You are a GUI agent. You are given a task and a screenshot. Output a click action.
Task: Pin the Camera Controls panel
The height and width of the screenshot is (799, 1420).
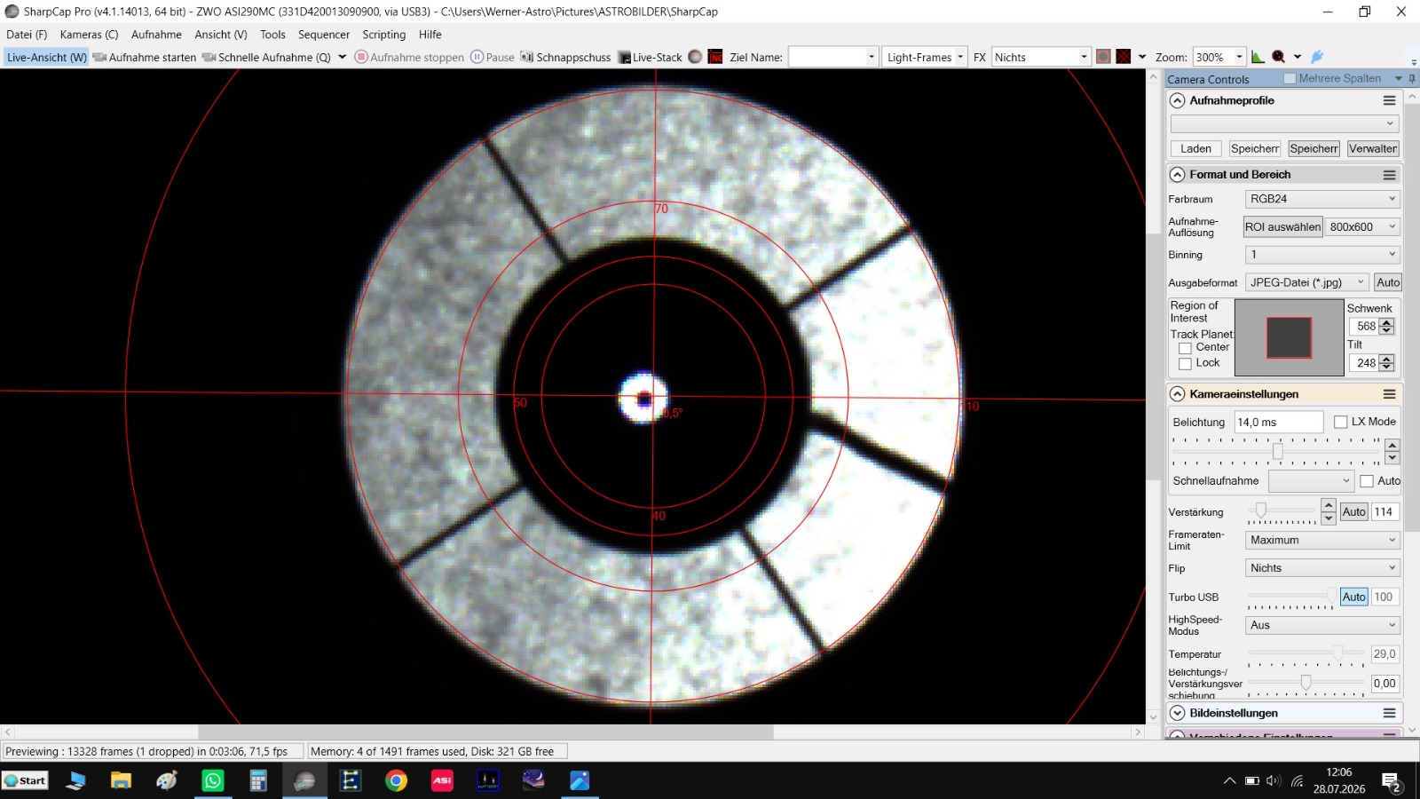tap(1412, 79)
